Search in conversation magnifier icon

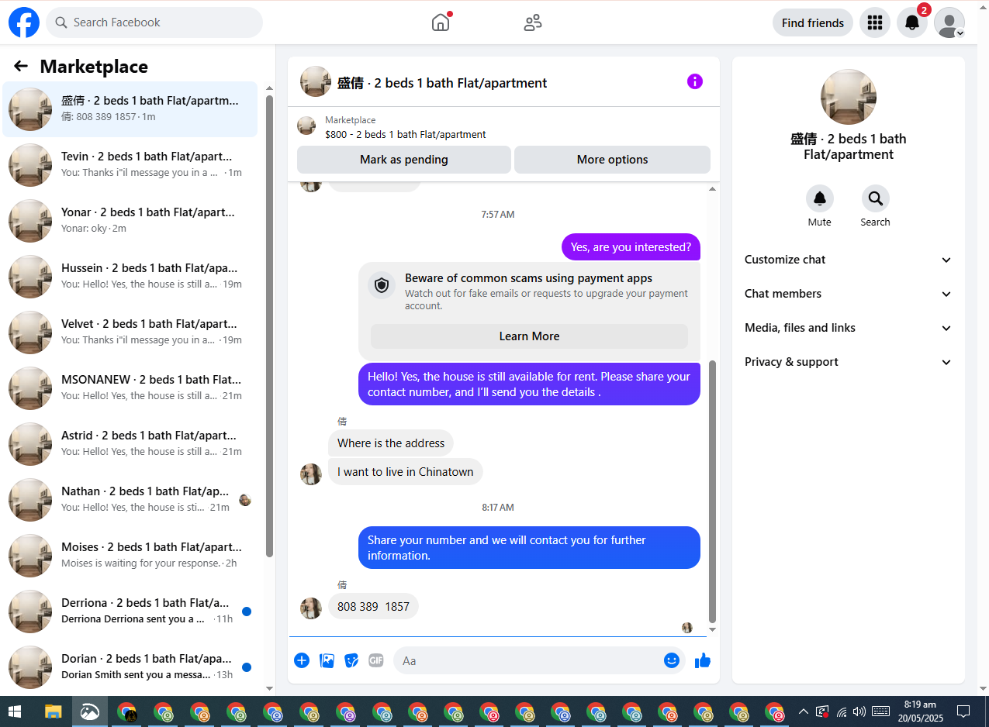point(875,199)
